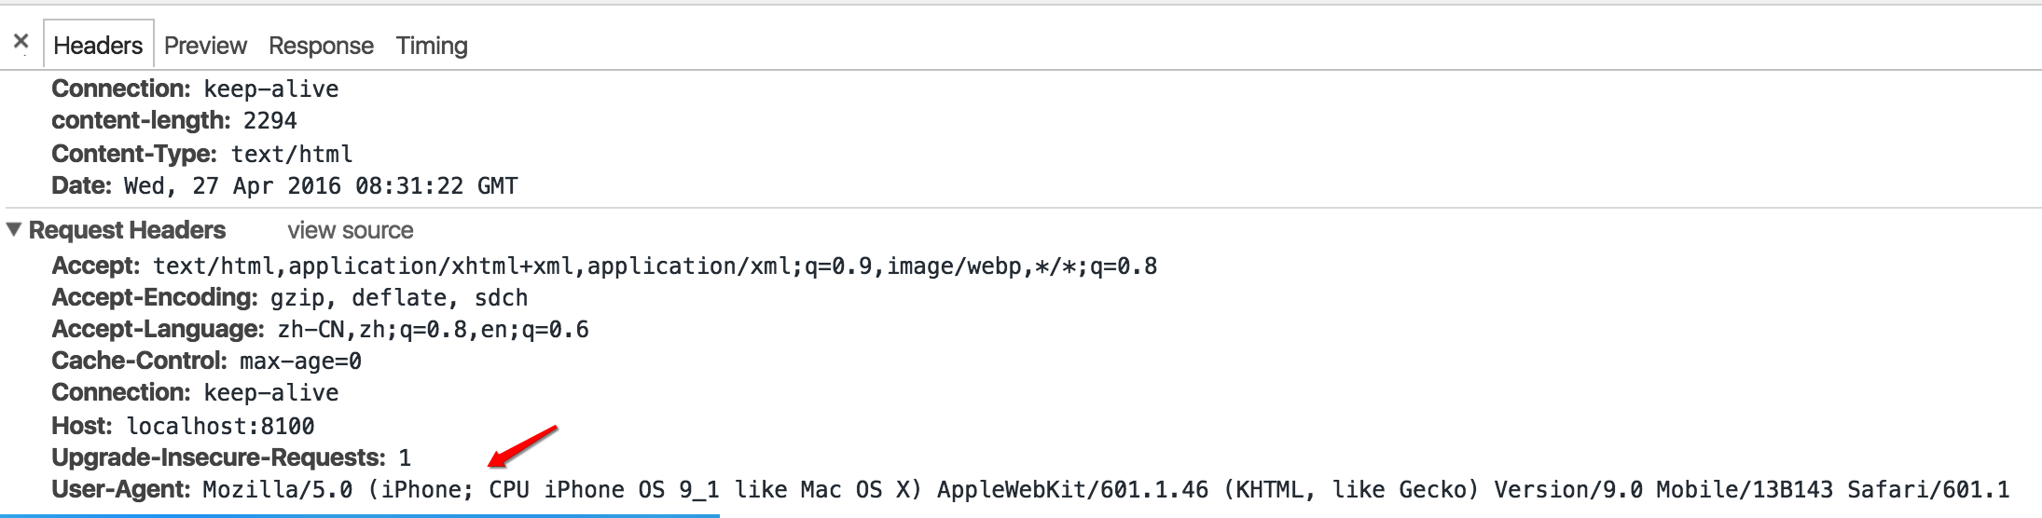Image resolution: width=2042 pixels, height=518 pixels.
Task: Click the Accept header value
Action: (x=655, y=266)
